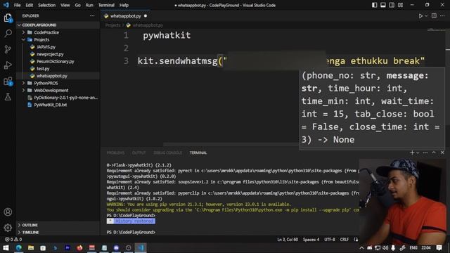The width and height of the screenshot is (450, 253).
Task: Run the Python file with play button
Action: click(x=420, y=16)
